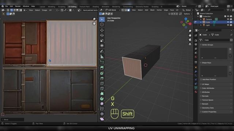Click the viewport pan hand icon
234x131 pixels.
click(x=190, y=35)
